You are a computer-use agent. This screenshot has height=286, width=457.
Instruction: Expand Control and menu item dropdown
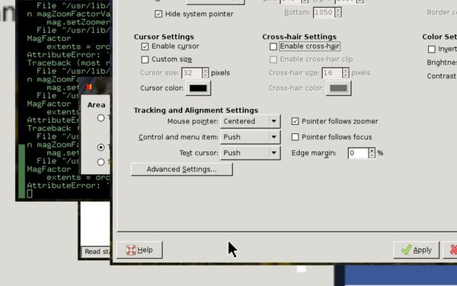251,137
